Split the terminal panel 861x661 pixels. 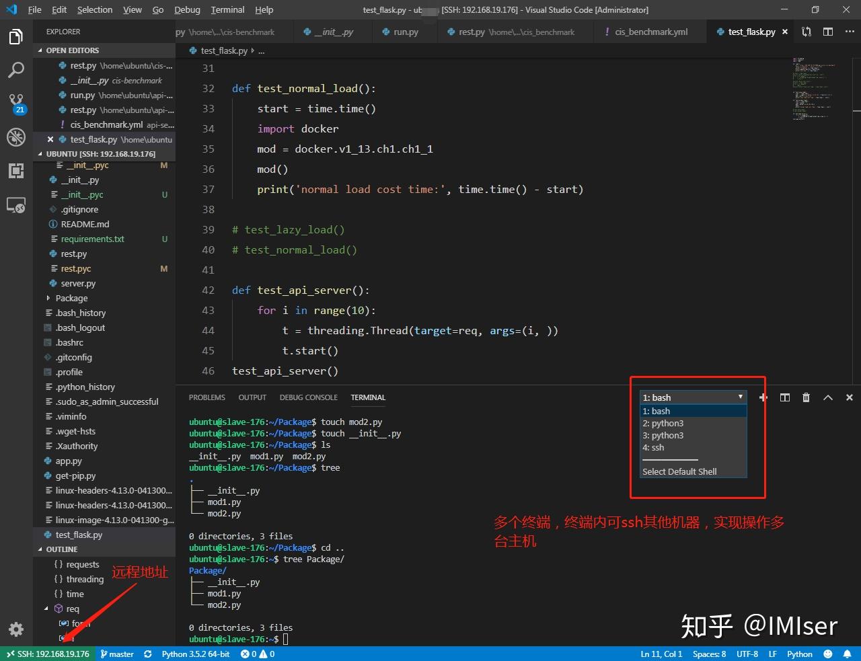pos(784,397)
